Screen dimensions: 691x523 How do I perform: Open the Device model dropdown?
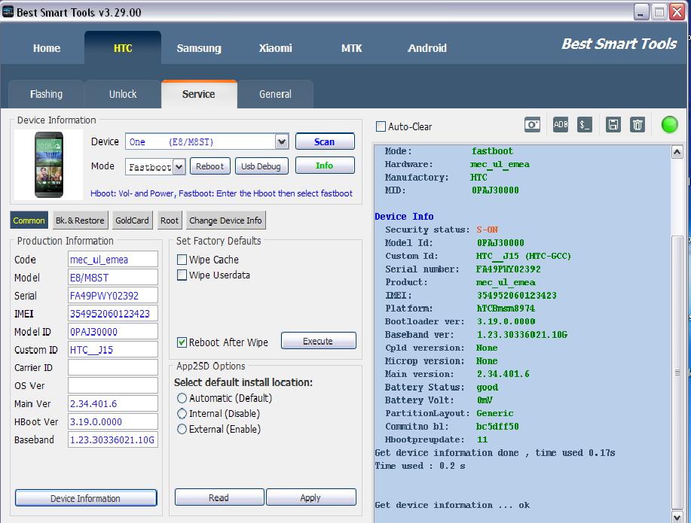click(282, 141)
